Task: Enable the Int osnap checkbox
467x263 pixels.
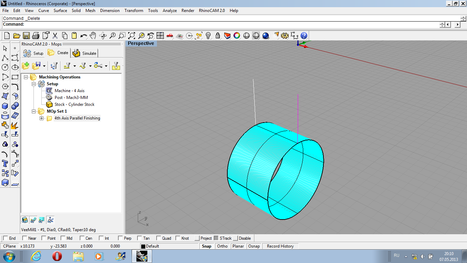Action: [x=101, y=238]
